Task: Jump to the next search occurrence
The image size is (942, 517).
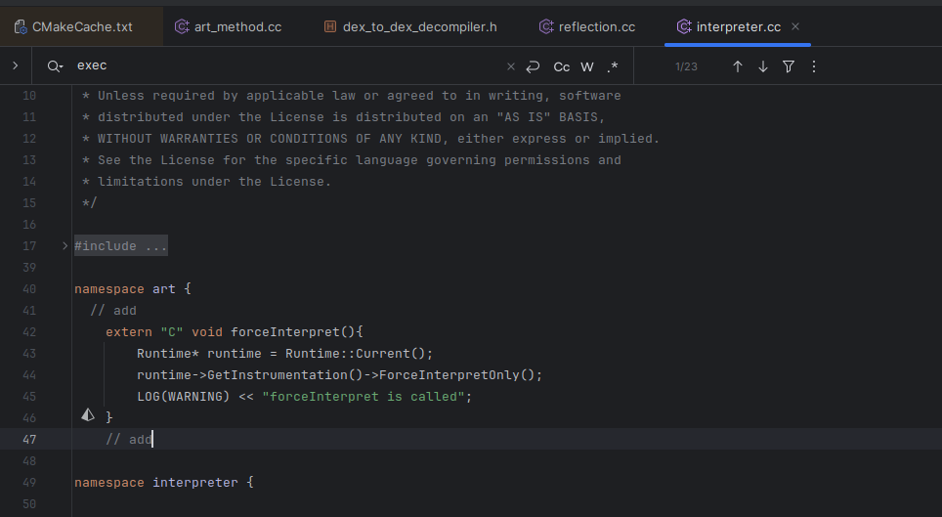Action: point(763,66)
